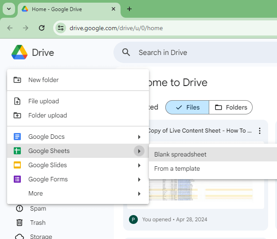This screenshot has height=239, width=277.
Task: Open site information icon in address bar
Action: pos(61,28)
